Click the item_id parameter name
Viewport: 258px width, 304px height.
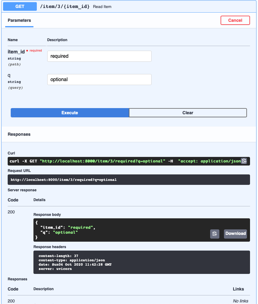pos(16,52)
